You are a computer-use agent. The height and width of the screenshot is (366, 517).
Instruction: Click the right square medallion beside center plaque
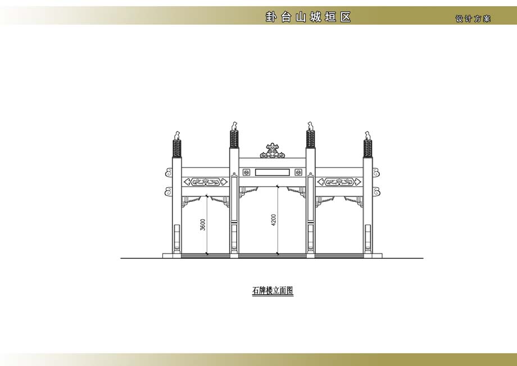point(298,172)
